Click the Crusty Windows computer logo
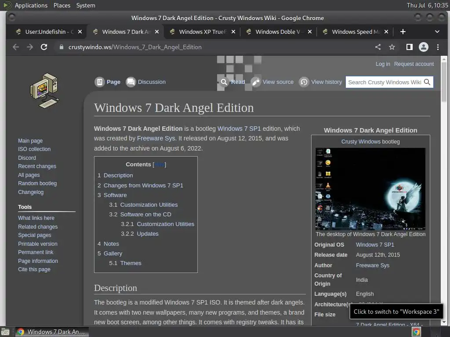The width and height of the screenshot is (450, 337). 44,91
